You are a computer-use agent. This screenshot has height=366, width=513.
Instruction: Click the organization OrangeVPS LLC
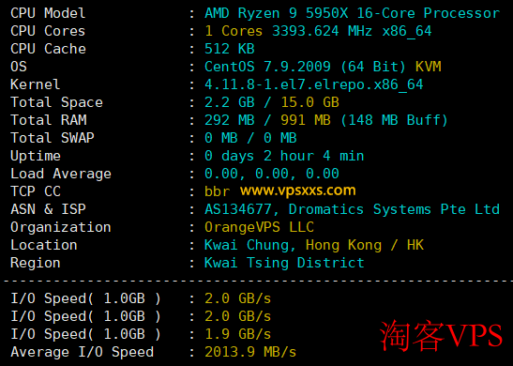pos(259,227)
